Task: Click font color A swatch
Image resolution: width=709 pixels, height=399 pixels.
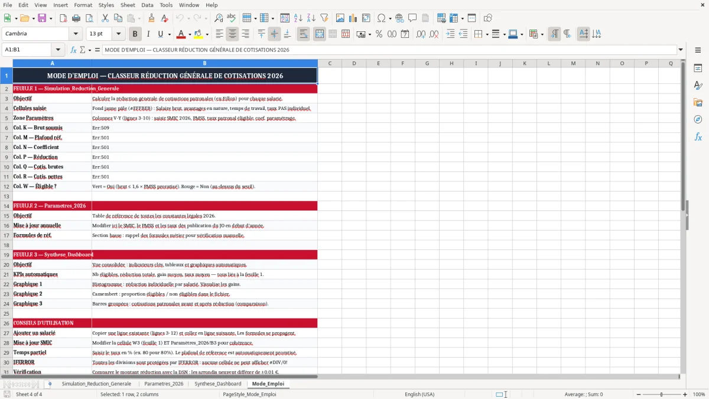Action: click(x=181, y=34)
